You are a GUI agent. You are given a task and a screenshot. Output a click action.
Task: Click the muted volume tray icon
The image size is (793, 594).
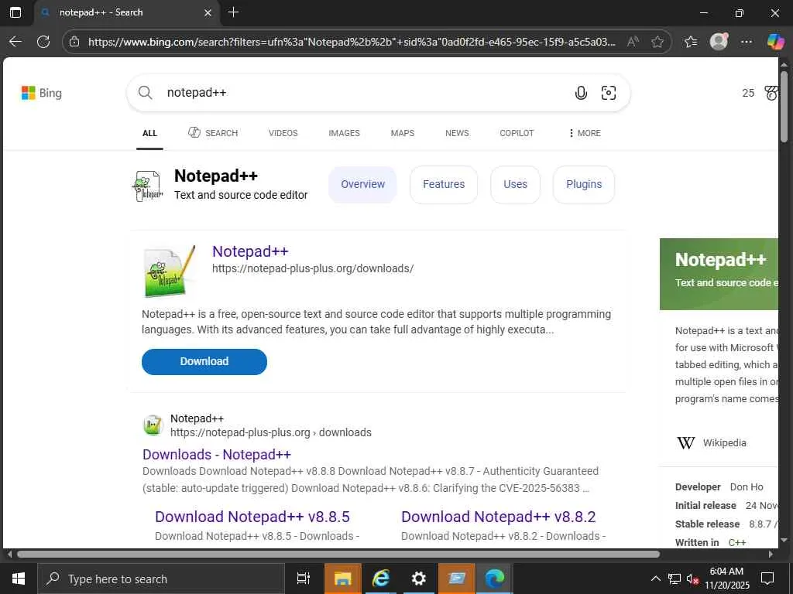[x=692, y=579]
